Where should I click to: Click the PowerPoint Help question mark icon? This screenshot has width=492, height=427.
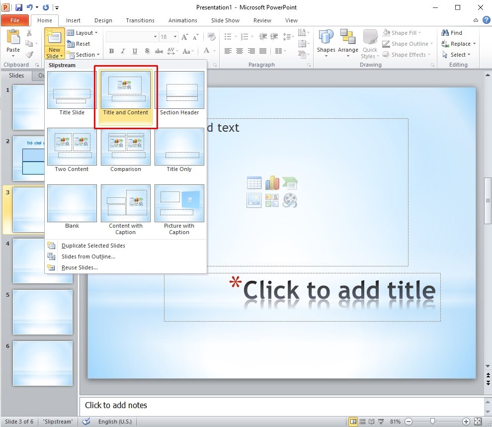click(x=487, y=20)
